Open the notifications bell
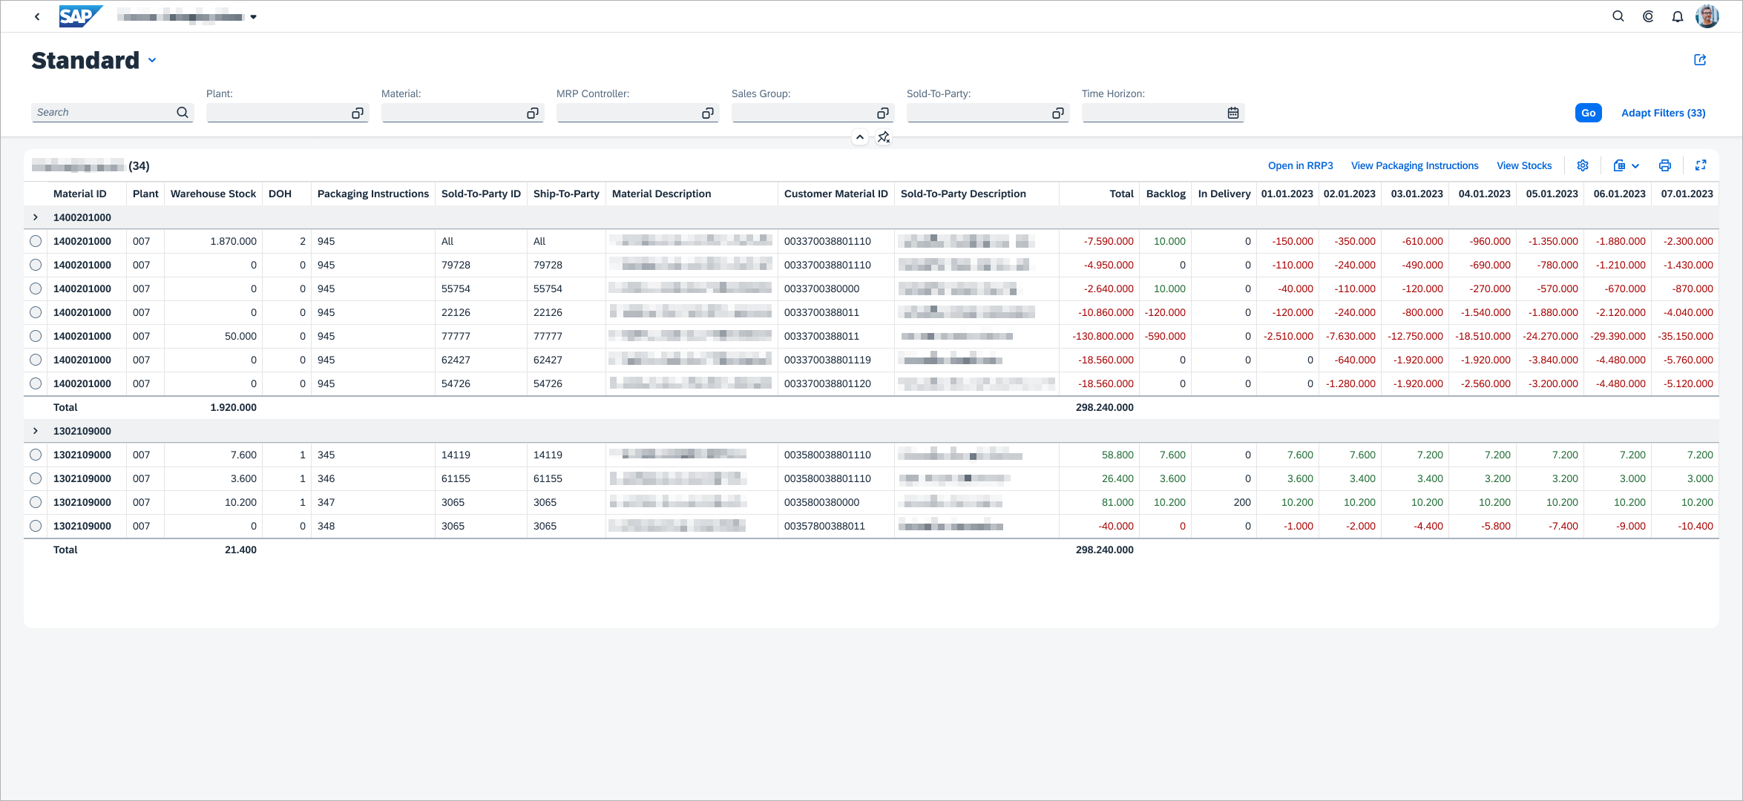Image resolution: width=1743 pixels, height=801 pixels. 1678,16
